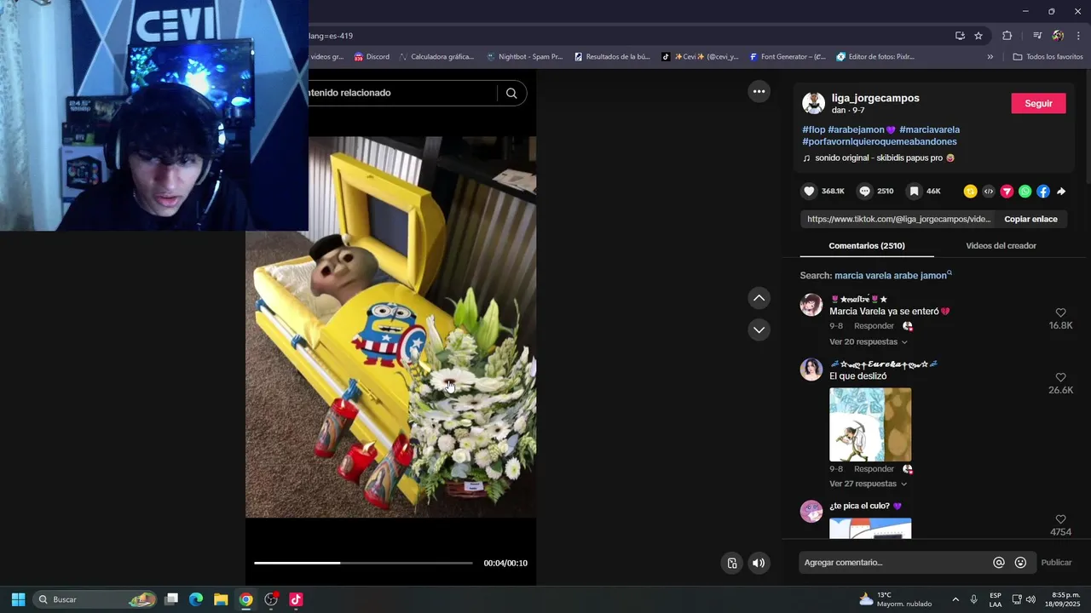The image size is (1091, 613).
Task: Click the 'Agregar comentario...' input field
Action: [x=895, y=563]
